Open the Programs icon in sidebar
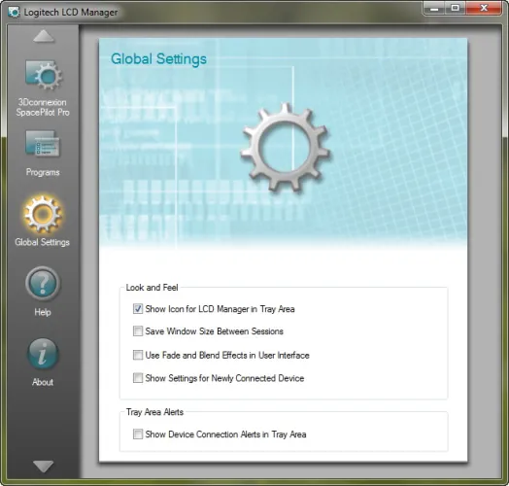 point(43,144)
